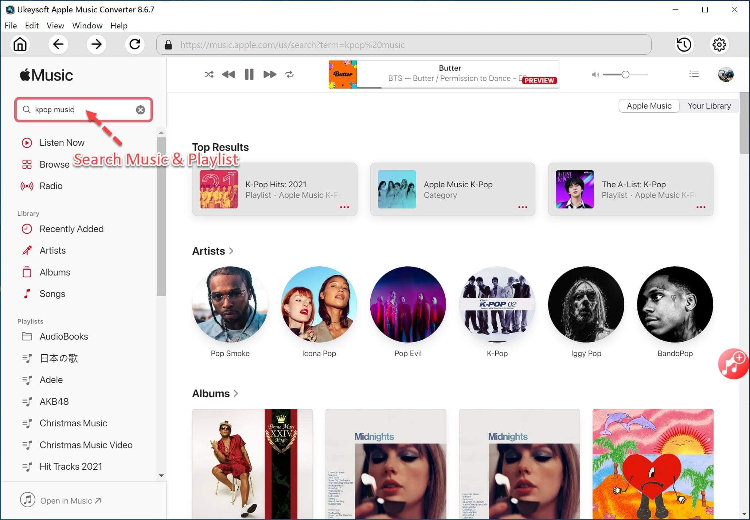This screenshot has width=750, height=520.
Task: Expand the Albums section arrow
Action: pyautogui.click(x=237, y=393)
